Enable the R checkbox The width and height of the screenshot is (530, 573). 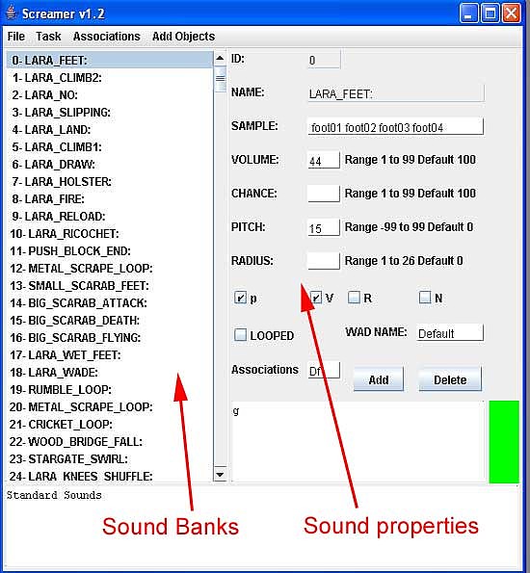pos(354,298)
